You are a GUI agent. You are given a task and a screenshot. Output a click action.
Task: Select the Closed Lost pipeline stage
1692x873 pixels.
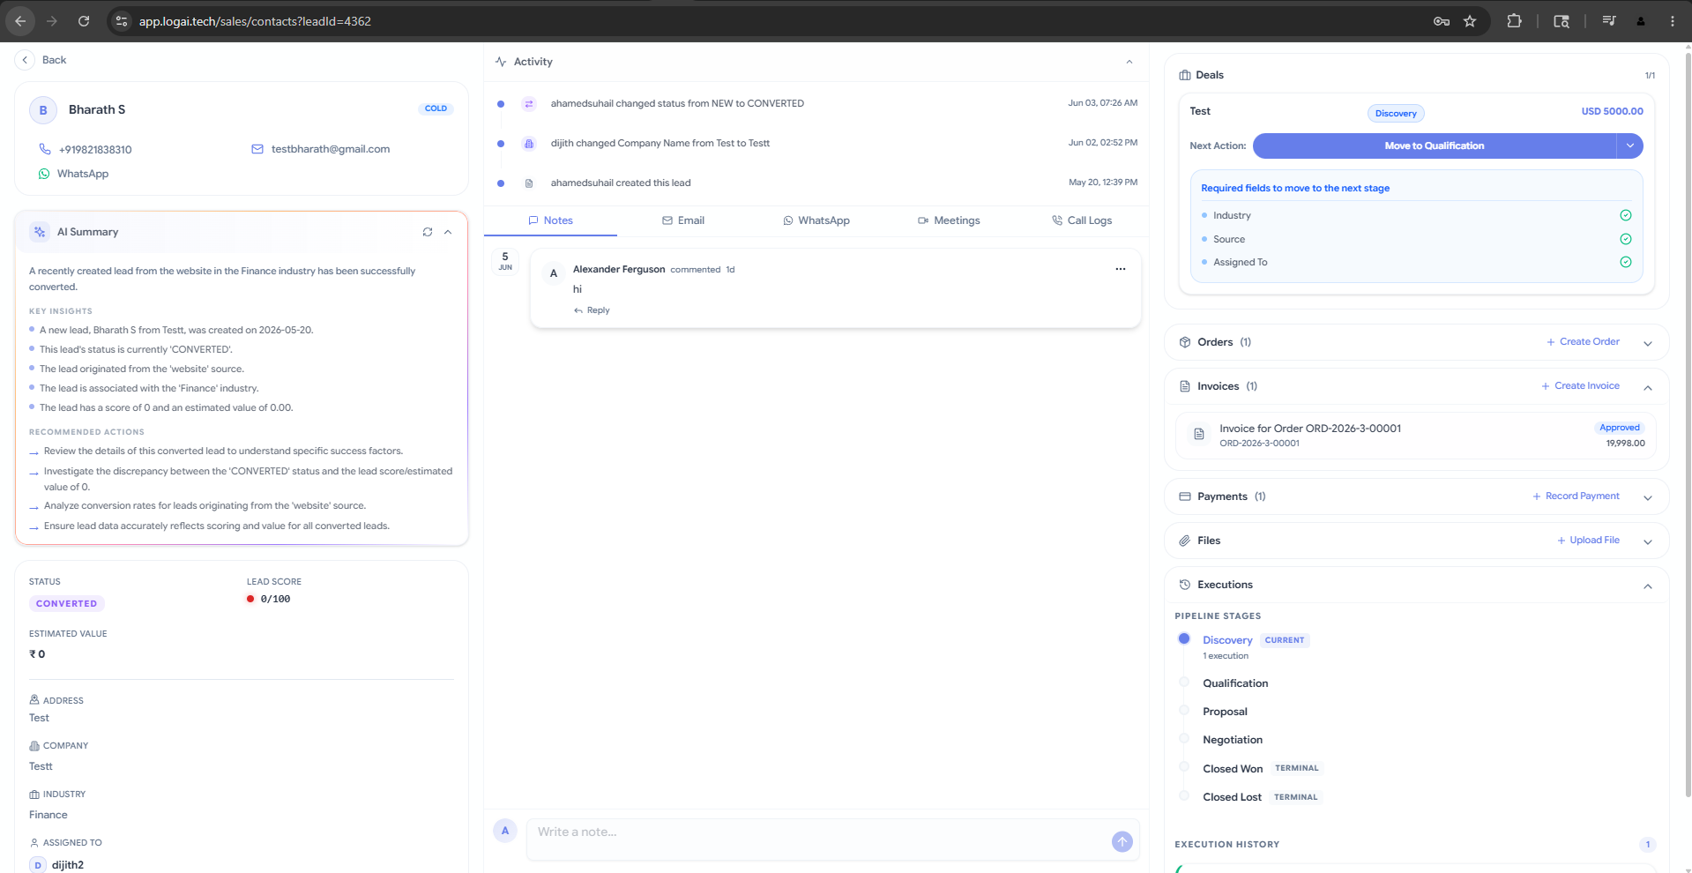click(x=1232, y=797)
